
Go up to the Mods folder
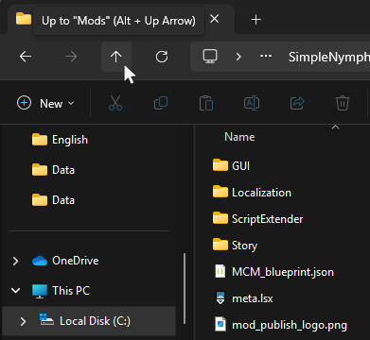116,57
